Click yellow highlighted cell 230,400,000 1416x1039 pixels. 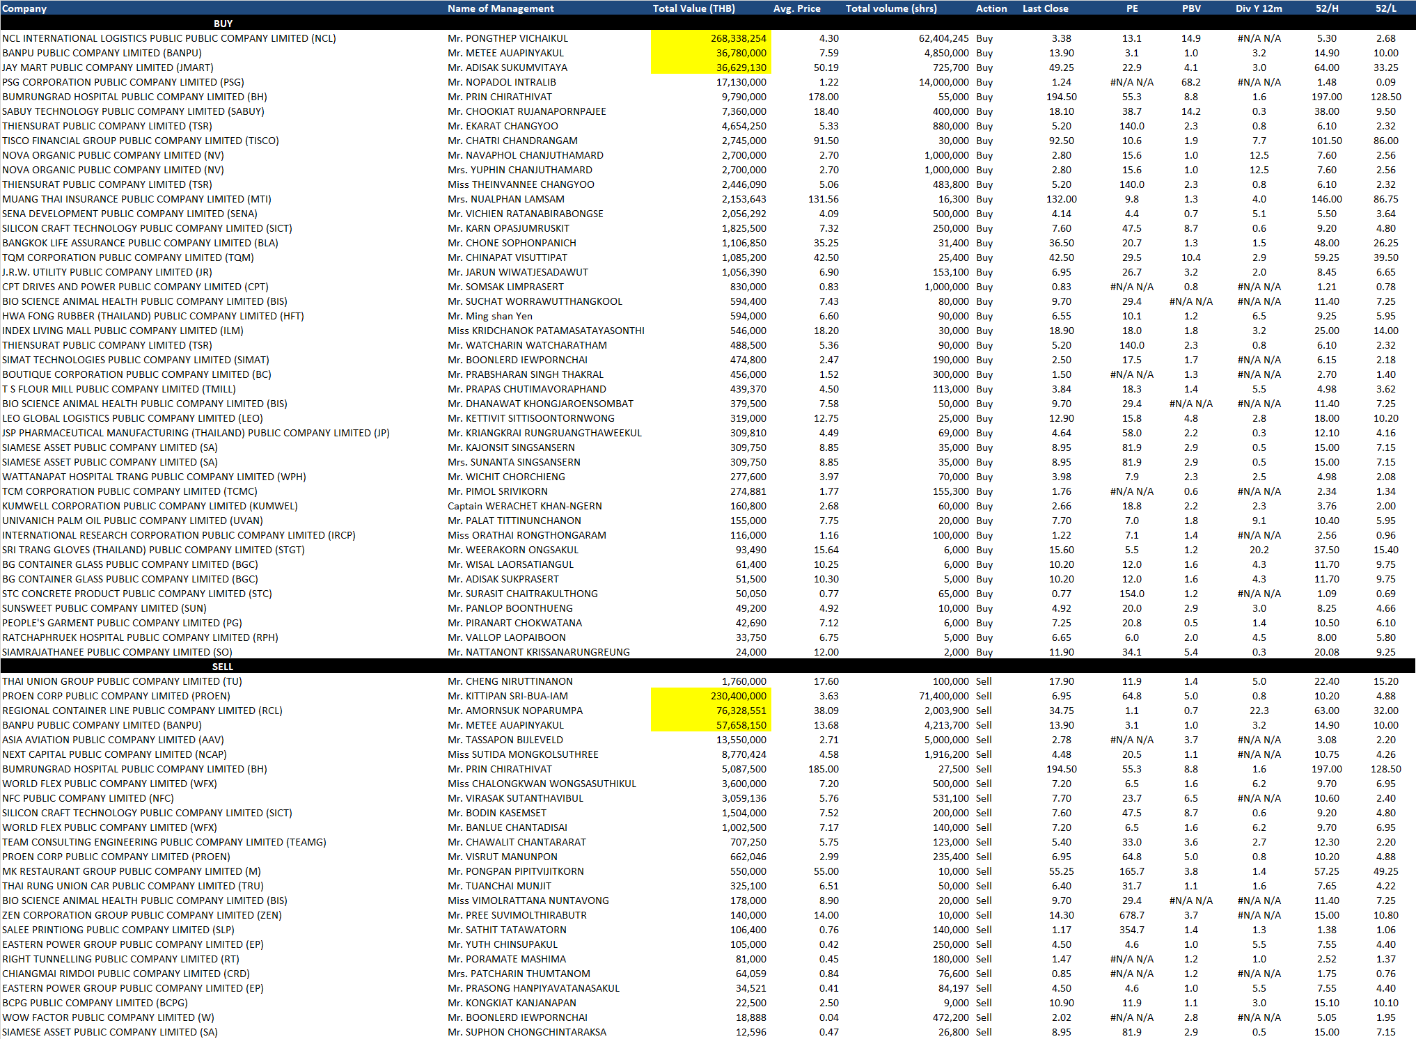click(738, 696)
